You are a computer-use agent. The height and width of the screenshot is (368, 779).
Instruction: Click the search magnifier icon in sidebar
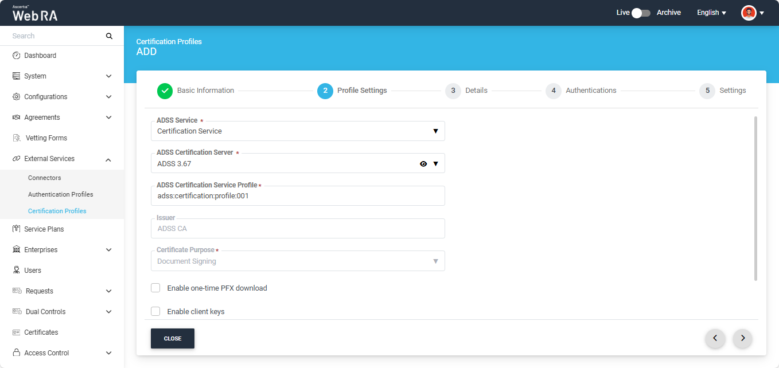click(x=109, y=36)
